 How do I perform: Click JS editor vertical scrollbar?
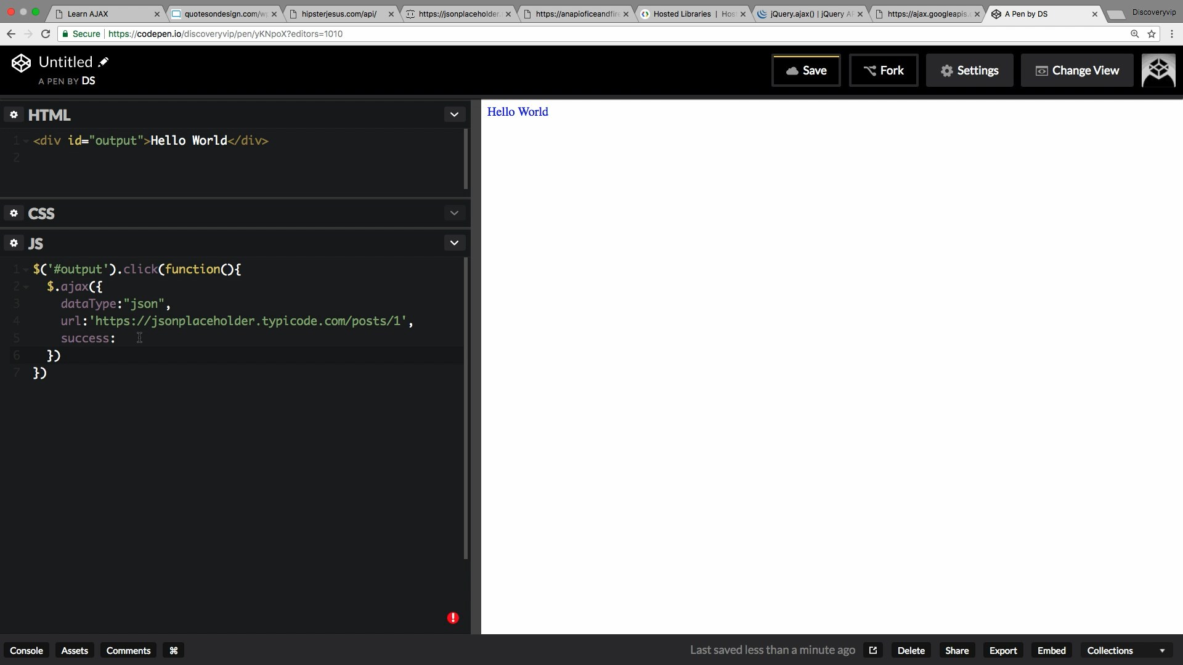466,408
